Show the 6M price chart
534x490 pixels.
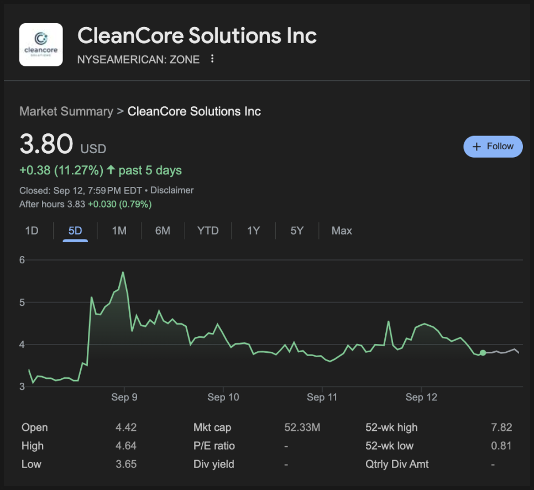[163, 231]
